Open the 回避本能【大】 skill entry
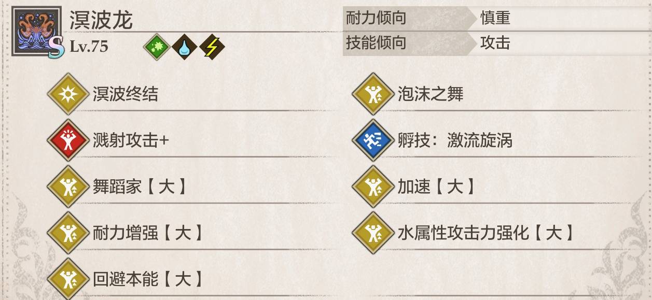The image size is (652, 300). pos(147,280)
